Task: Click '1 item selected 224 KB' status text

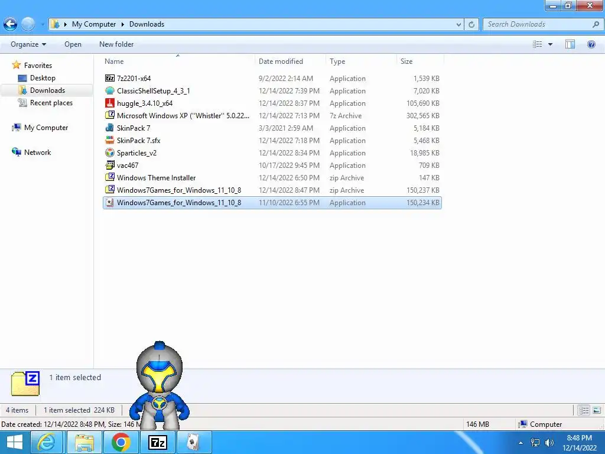Action: pyautogui.click(x=79, y=410)
